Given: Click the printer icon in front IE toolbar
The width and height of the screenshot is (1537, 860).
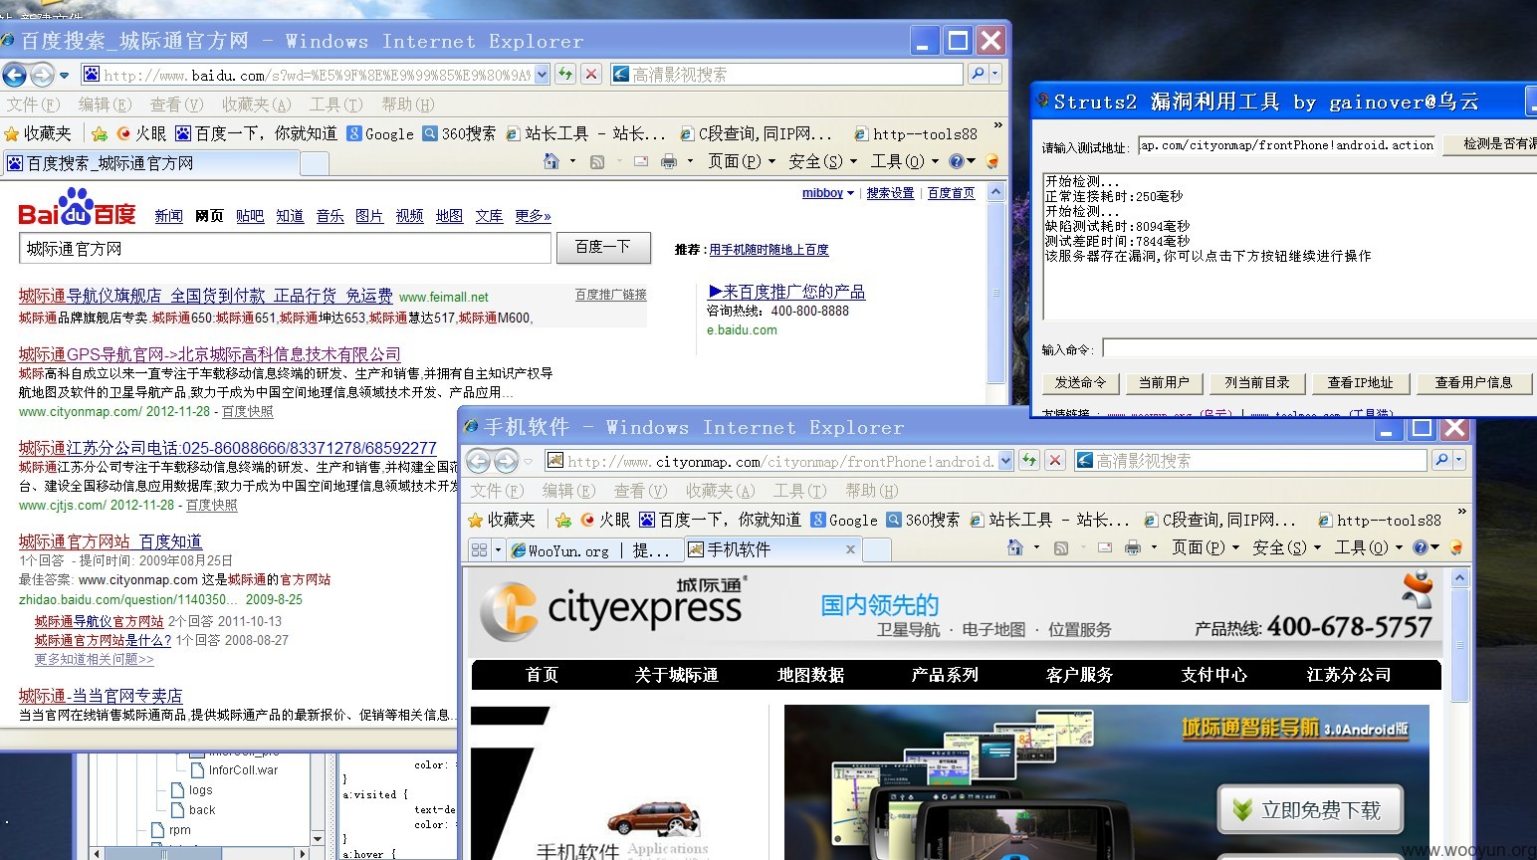Looking at the screenshot, I should click(x=1133, y=547).
